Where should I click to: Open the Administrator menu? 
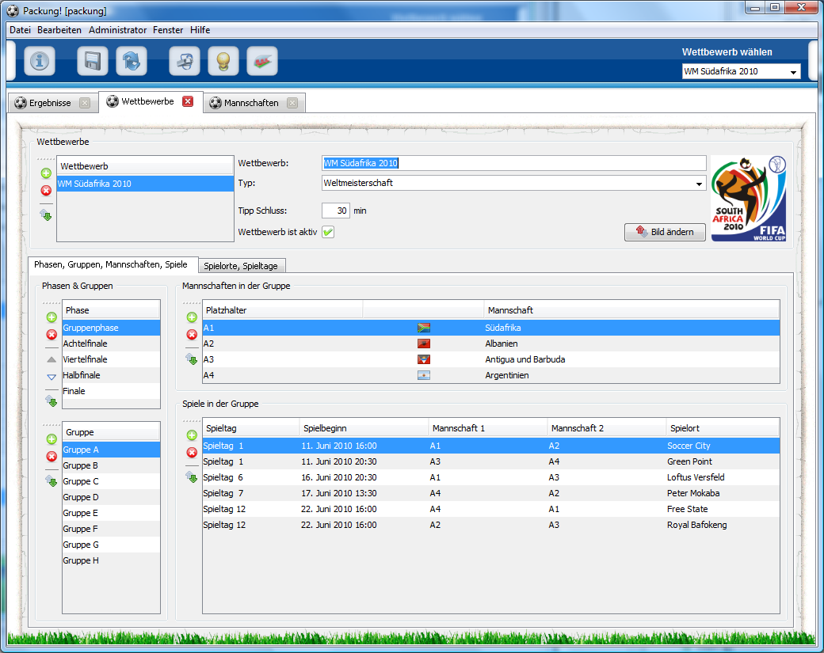117,30
